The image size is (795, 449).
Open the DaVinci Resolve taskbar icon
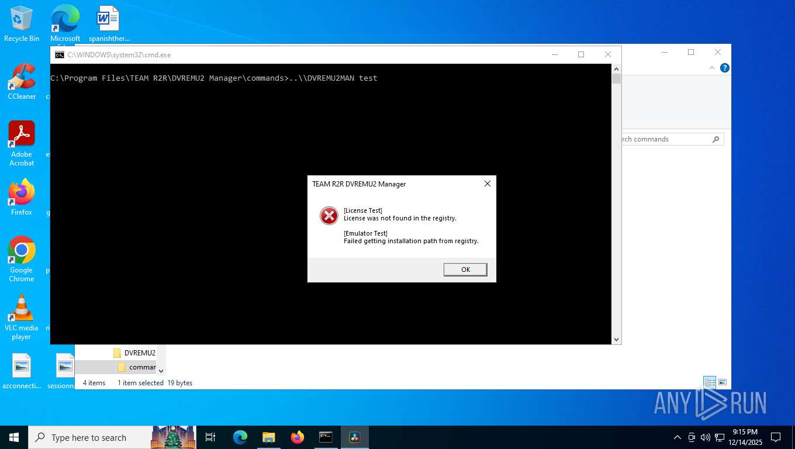pyautogui.click(x=354, y=437)
